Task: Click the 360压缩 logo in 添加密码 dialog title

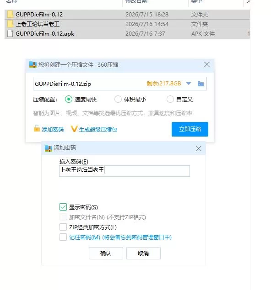Action: (49, 148)
